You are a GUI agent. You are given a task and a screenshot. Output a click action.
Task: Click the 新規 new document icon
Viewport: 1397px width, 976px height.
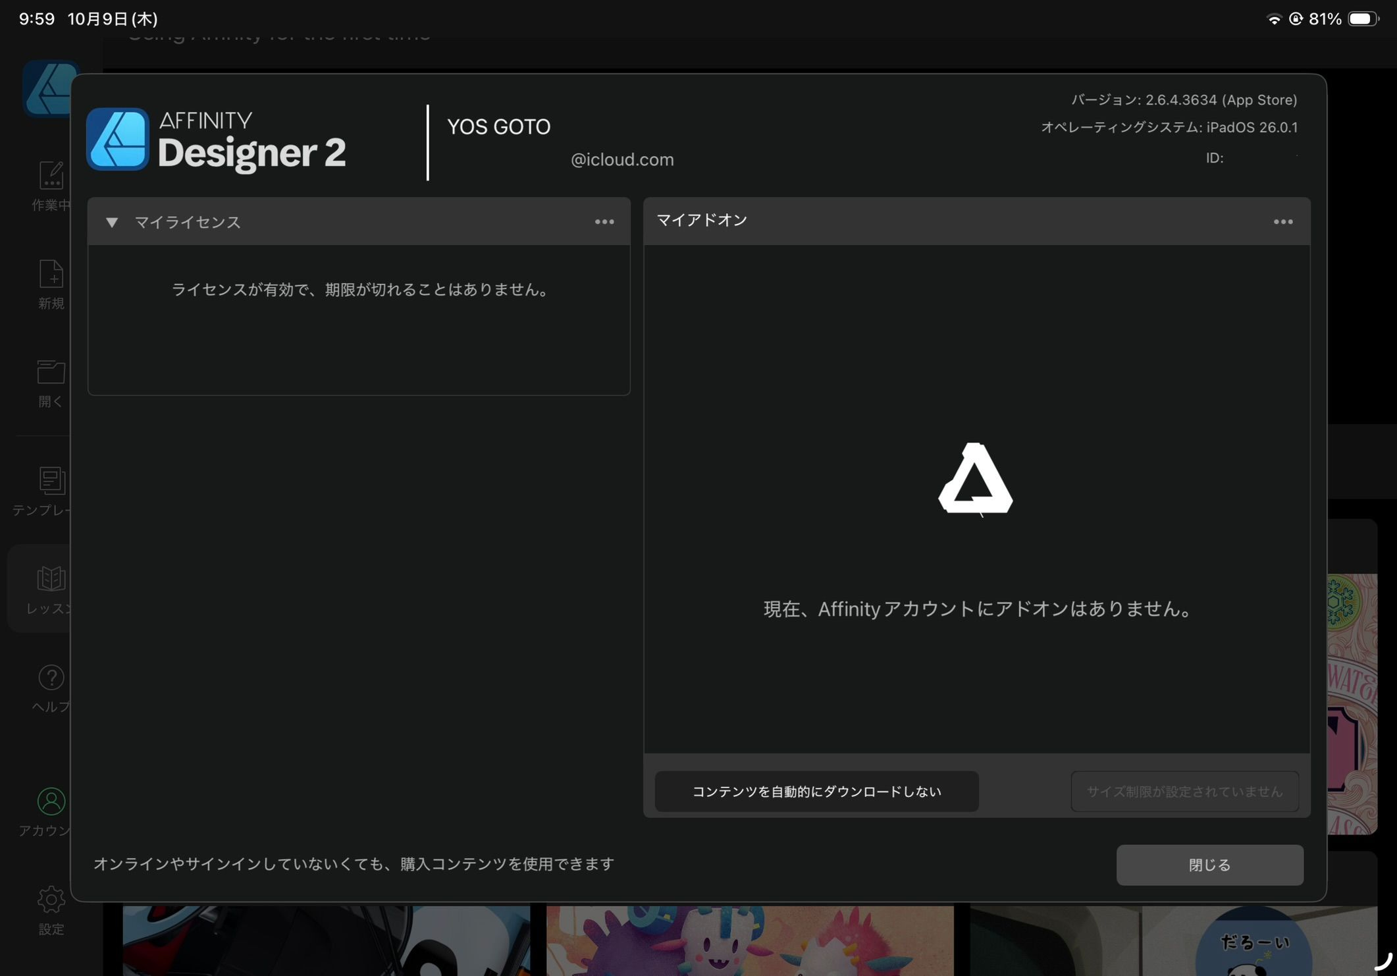pyautogui.click(x=51, y=275)
